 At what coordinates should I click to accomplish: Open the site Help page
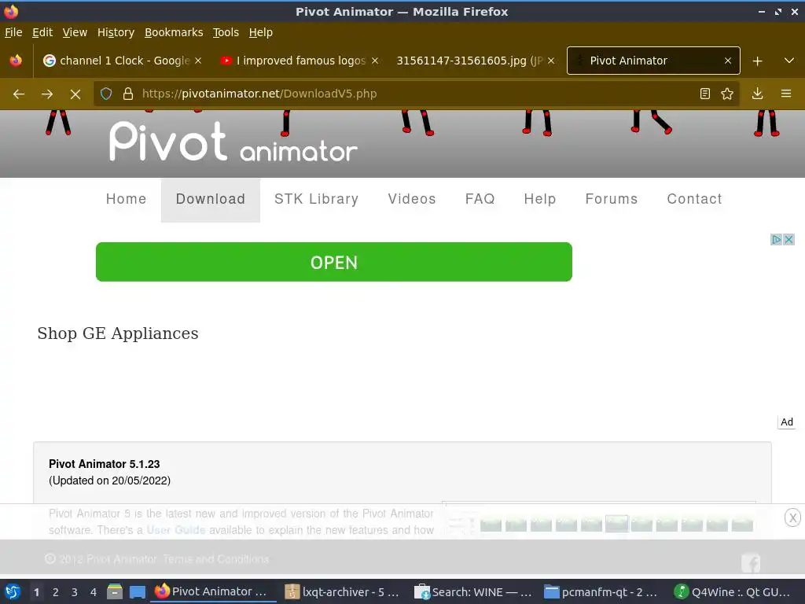[540, 199]
